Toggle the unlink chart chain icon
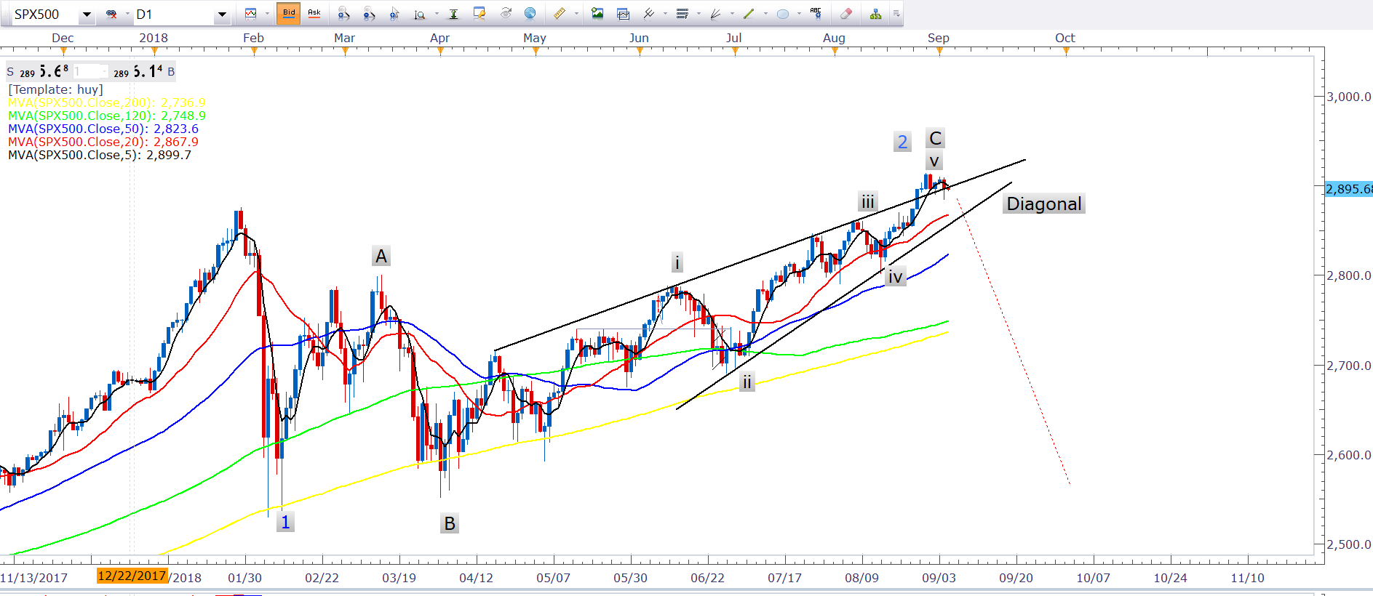 (111, 14)
